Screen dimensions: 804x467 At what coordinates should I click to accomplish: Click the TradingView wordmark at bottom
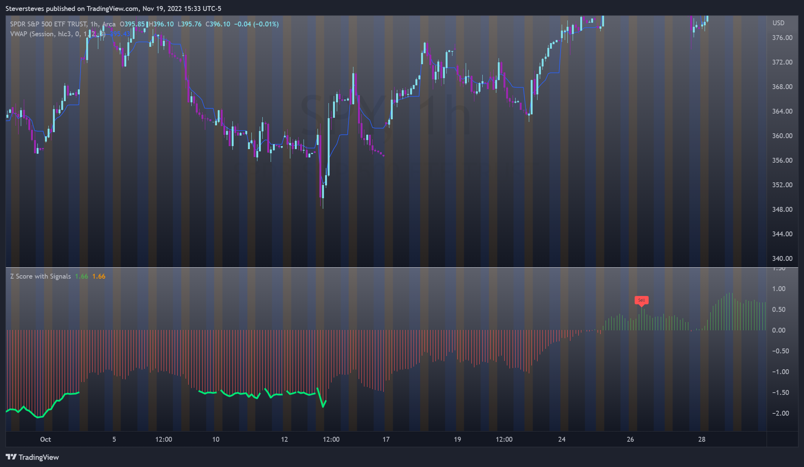(39, 458)
